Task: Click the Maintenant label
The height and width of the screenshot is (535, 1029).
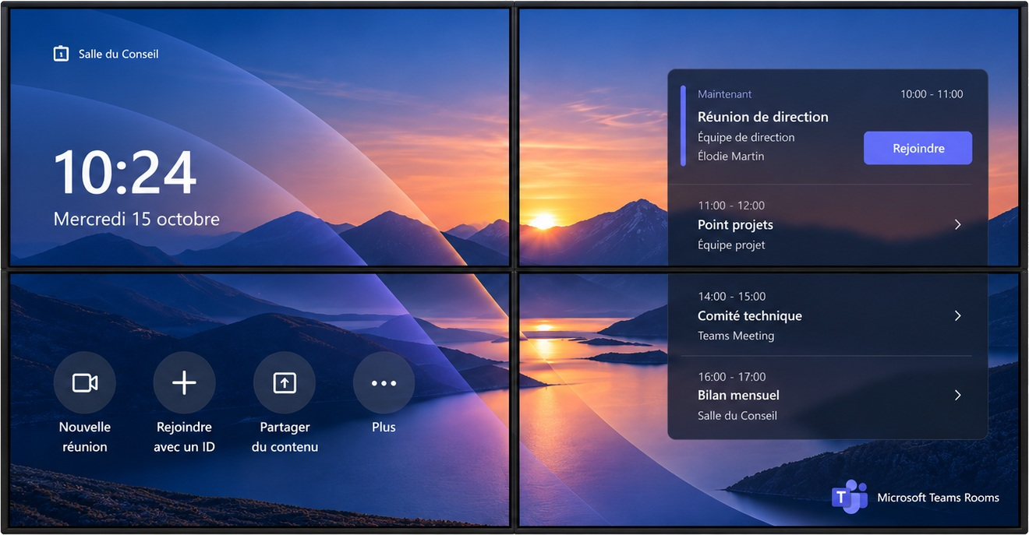Action: pos(724,94)
